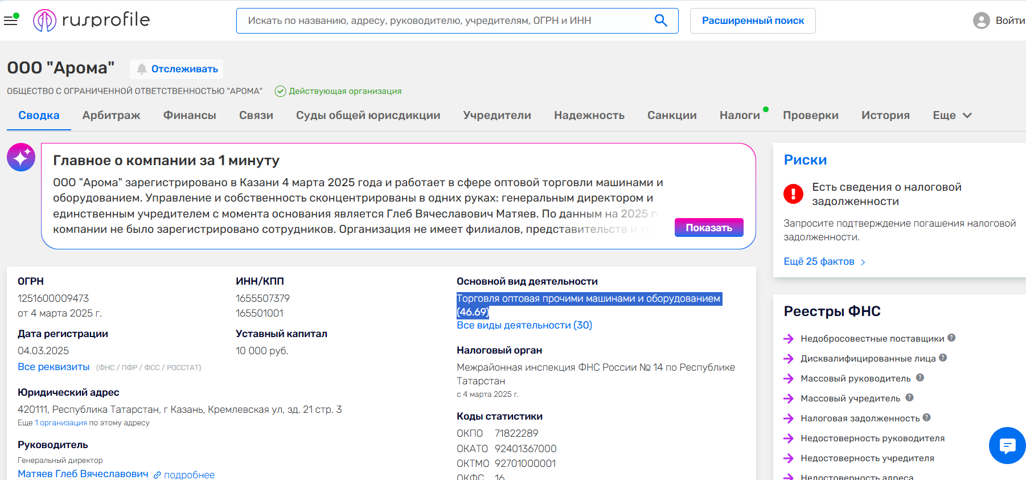Click the Отслеживать tracking button
The image size is (1026, 480).
point(177,69)
